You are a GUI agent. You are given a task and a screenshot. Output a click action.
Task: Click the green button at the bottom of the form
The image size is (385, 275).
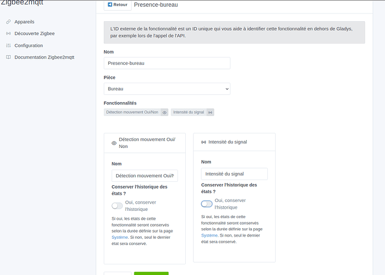(151, 273)
